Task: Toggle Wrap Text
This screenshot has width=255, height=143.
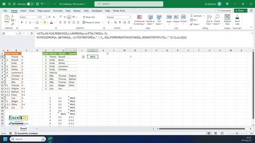Action: tap(89, 17)
